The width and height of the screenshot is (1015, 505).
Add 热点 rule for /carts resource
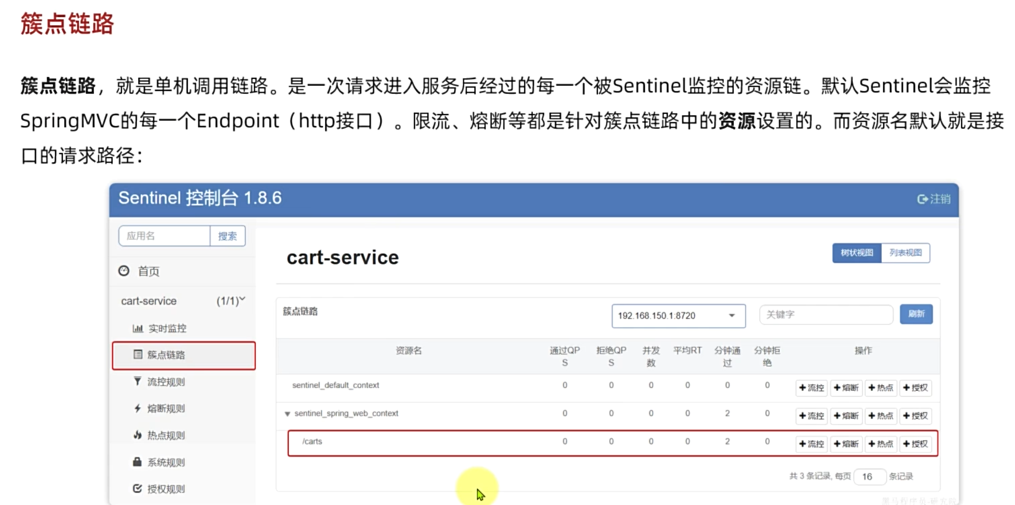881,444
